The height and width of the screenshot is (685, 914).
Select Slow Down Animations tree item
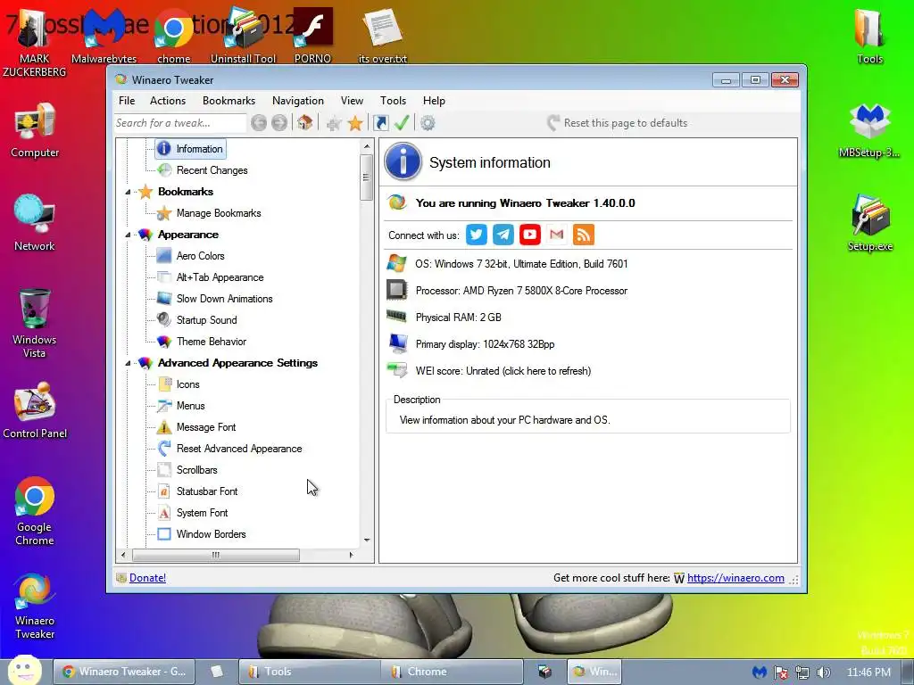click(224, 299)
